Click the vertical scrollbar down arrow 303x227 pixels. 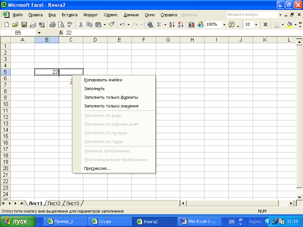[x=299, y=197]
